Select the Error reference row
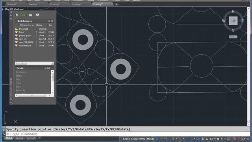This screenshot has height=142, width=252. coord(34,32)
